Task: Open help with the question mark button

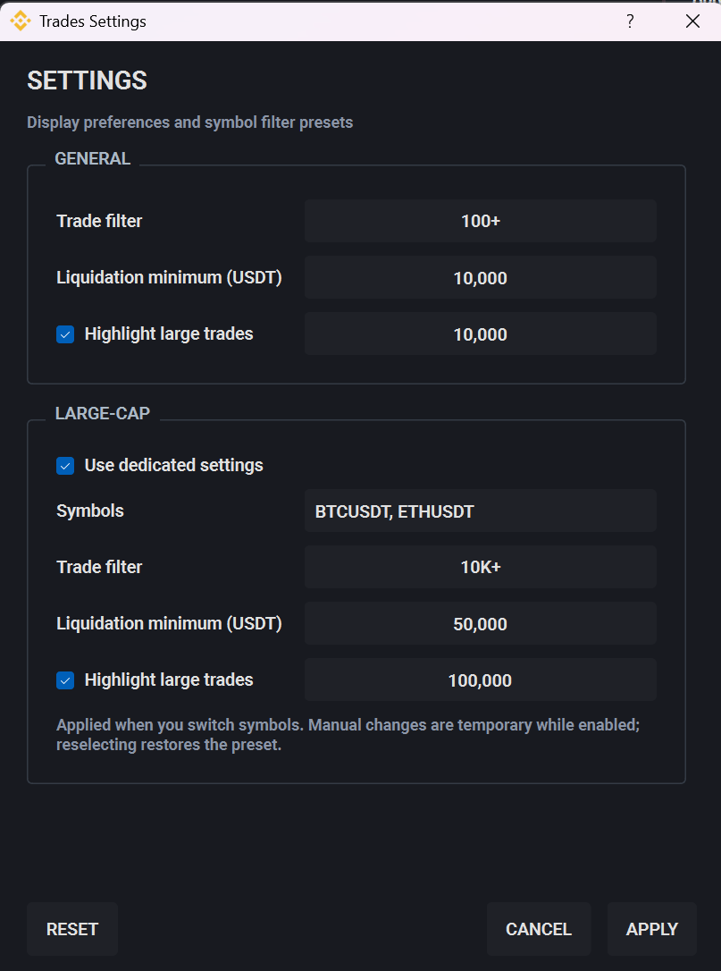Action: (630, 21)
